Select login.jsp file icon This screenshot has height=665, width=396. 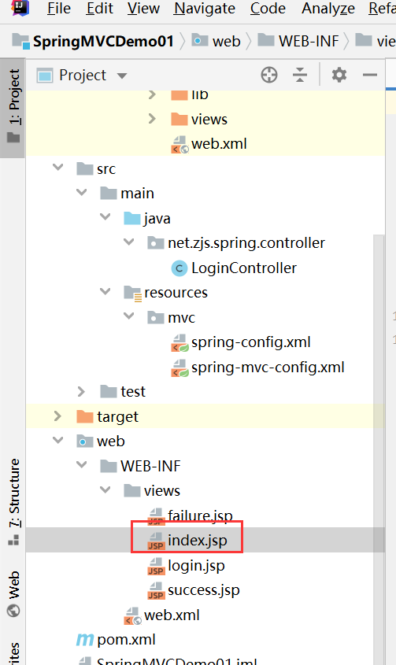pos(156,566)
